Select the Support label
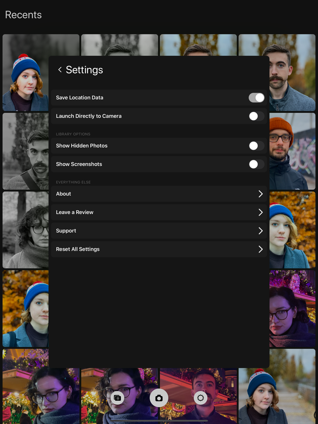The height and width of the screenshot is (424, 318). point(66,231)
